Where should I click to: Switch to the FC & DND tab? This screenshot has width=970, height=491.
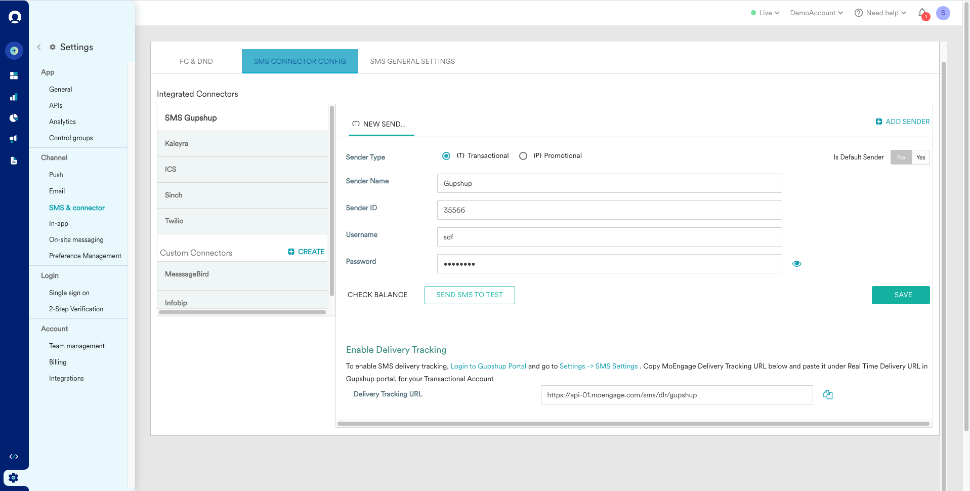[196, 61]
